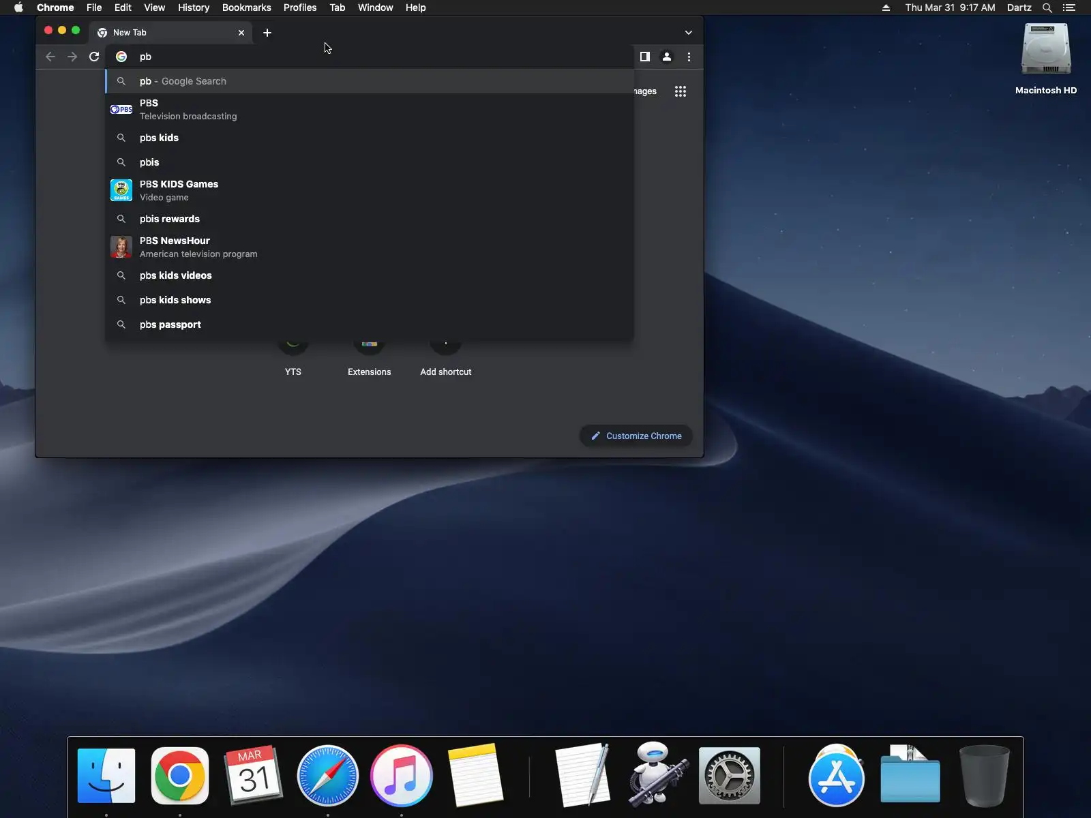
Task: Select 'pb - Google Search' suggestion
Action: click(370, 81)
